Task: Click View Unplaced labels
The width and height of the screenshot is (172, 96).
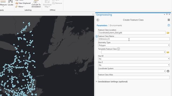Action: click(23, 3)
